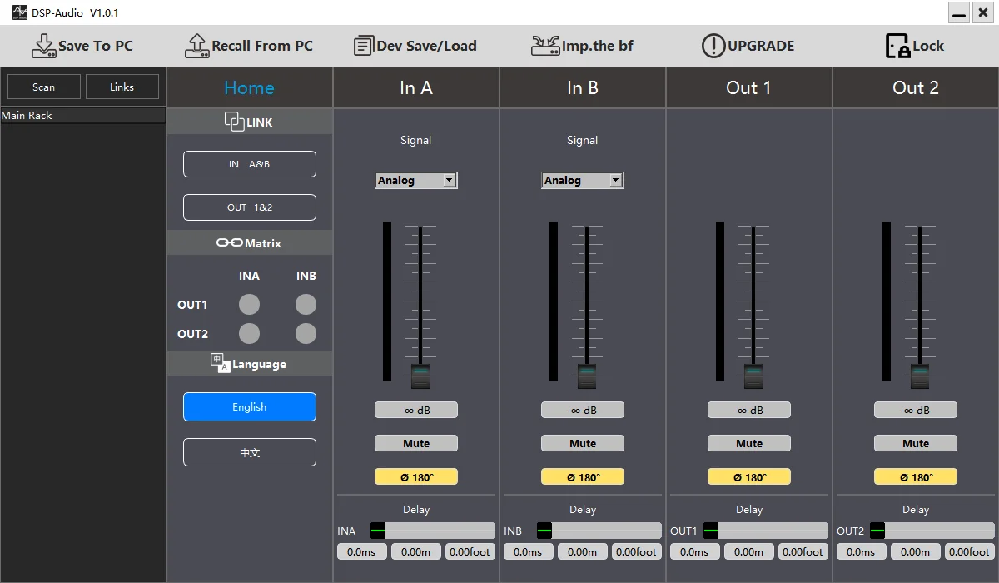Toggle matrix routing OUT1 to INA
The width and height of the screenshot is (999, 583).
click(x=249, y=305)
